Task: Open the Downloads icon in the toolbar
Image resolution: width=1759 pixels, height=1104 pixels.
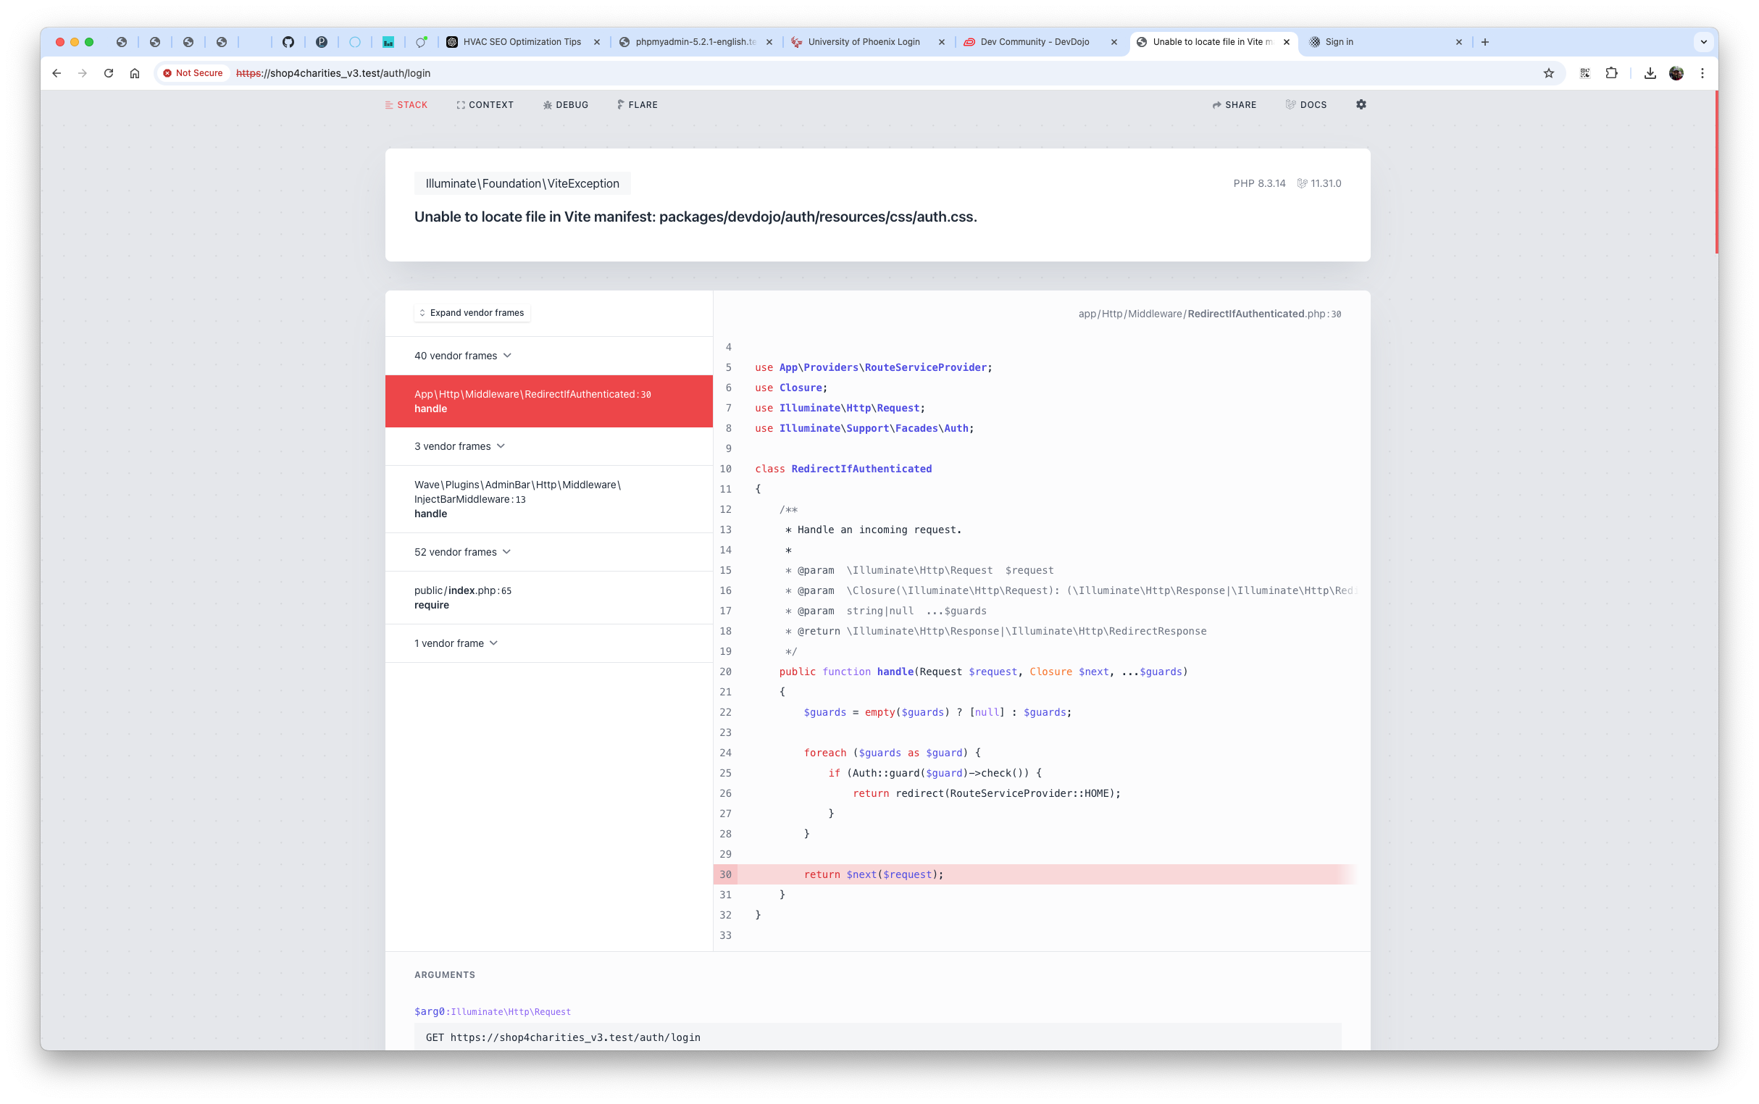Action: (x=1650, y=73)
